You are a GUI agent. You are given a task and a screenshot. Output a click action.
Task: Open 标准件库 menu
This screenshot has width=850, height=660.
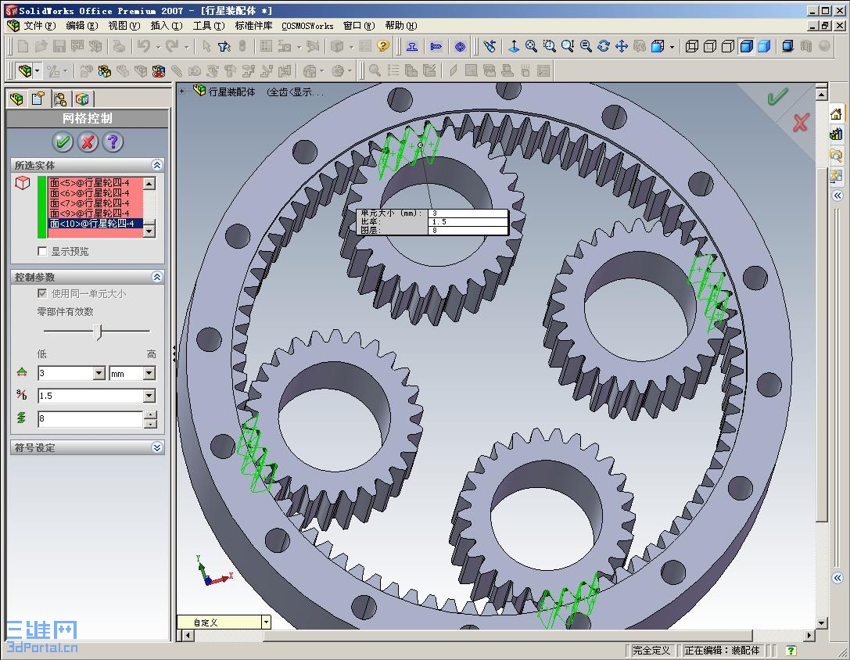[x=253, y=26]
